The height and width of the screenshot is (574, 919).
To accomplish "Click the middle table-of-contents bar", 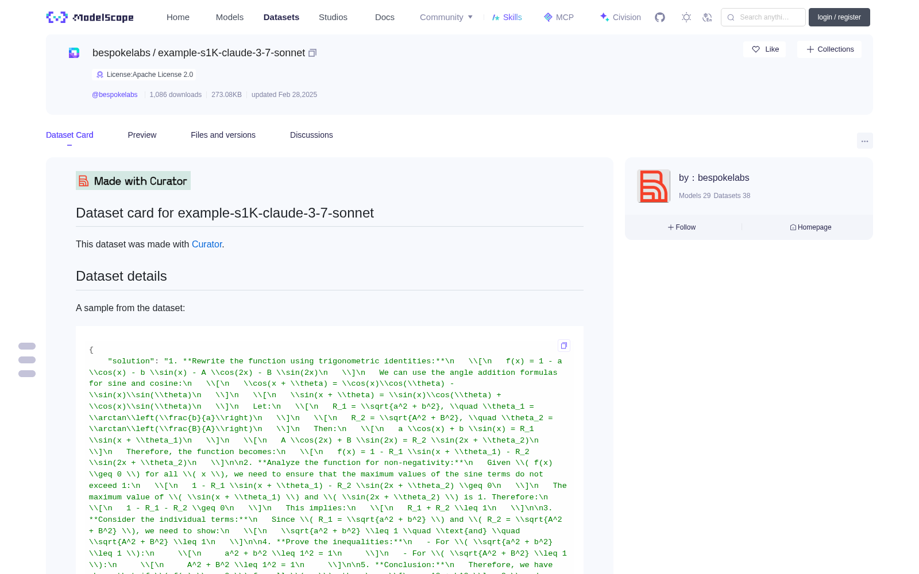I will tap(27, 360).
